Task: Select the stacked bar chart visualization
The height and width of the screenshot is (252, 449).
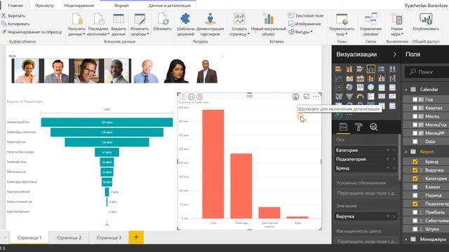Action: [338, 69]
